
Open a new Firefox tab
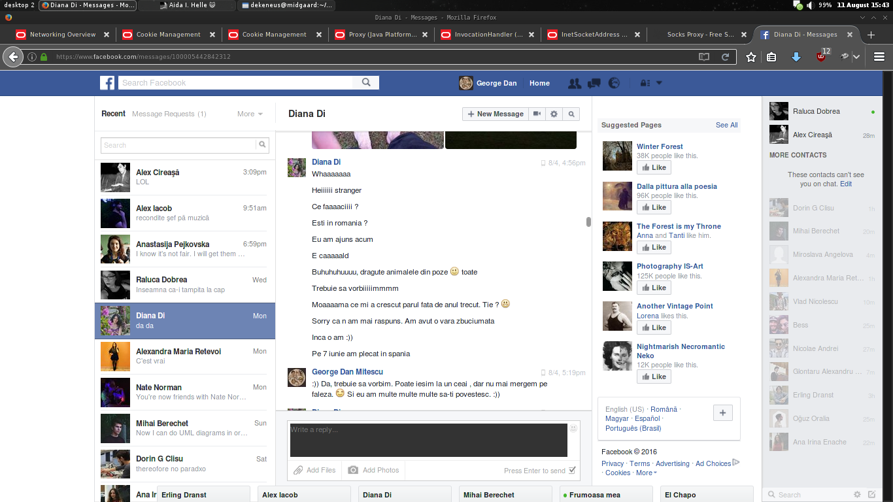tap(871, 35)
